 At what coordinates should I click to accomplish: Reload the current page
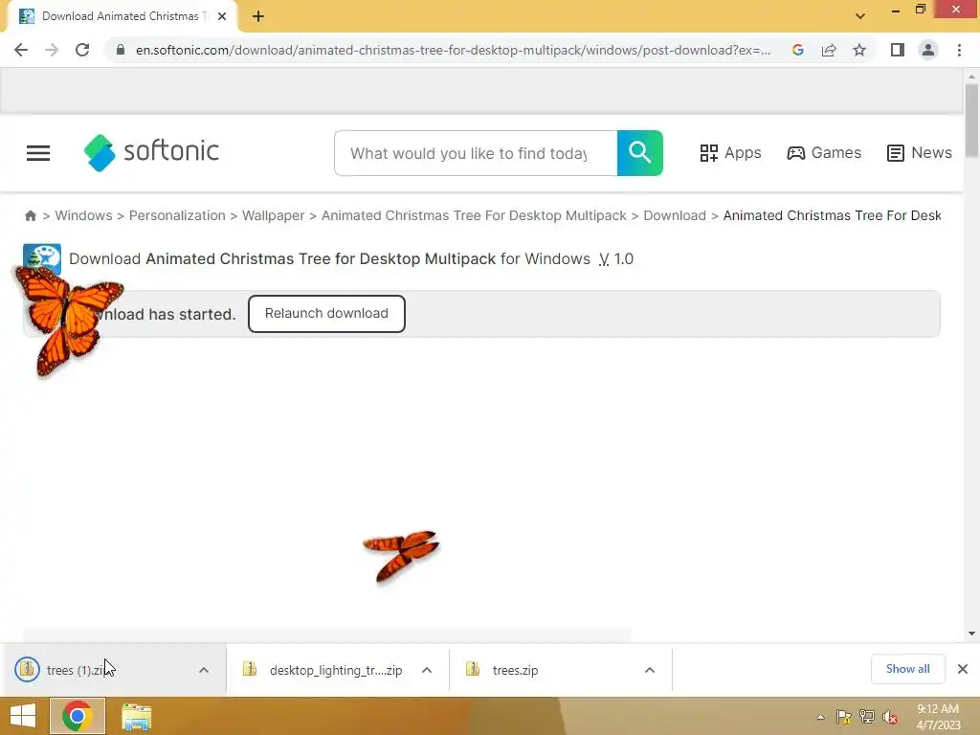(x=82, y=50)
